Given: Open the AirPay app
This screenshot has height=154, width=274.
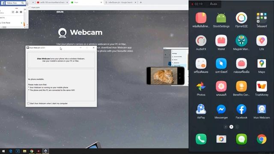Looking at the screenshot, I should coord(201,110).
